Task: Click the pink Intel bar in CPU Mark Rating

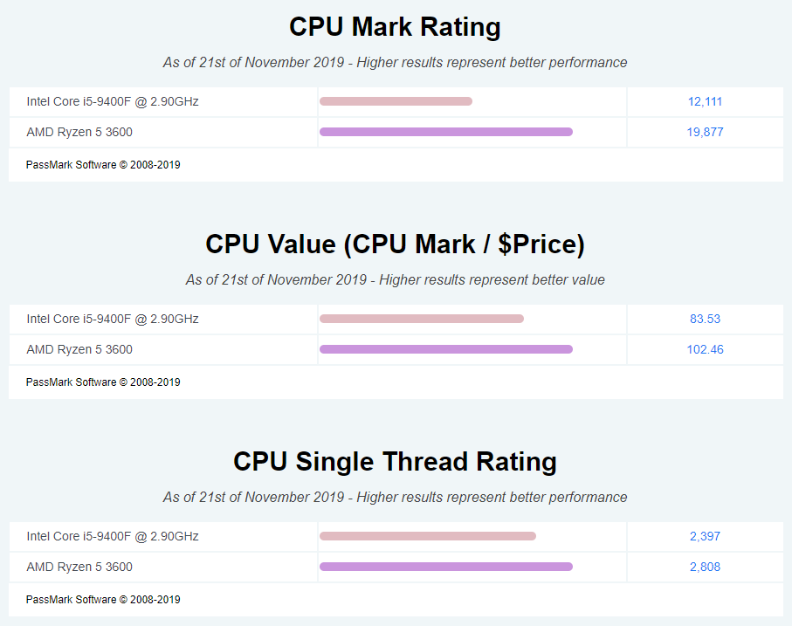Action: (396, 101)
